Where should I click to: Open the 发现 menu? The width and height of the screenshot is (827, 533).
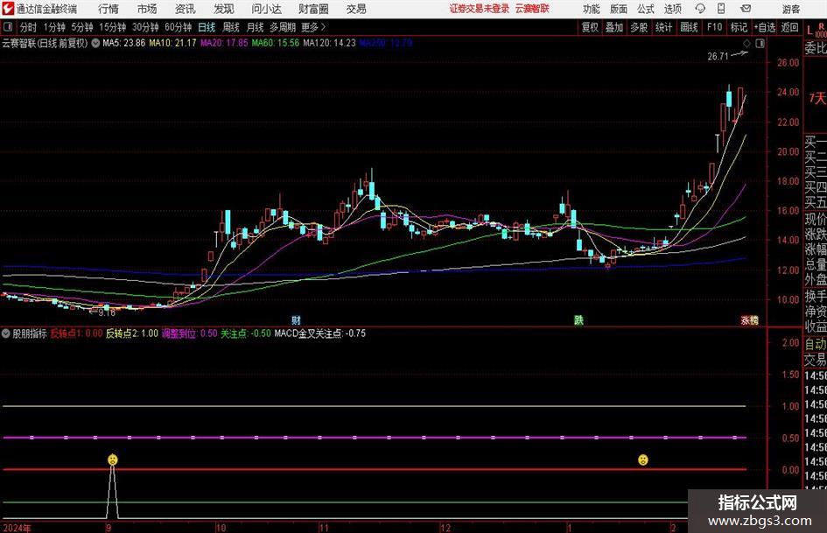224,9
